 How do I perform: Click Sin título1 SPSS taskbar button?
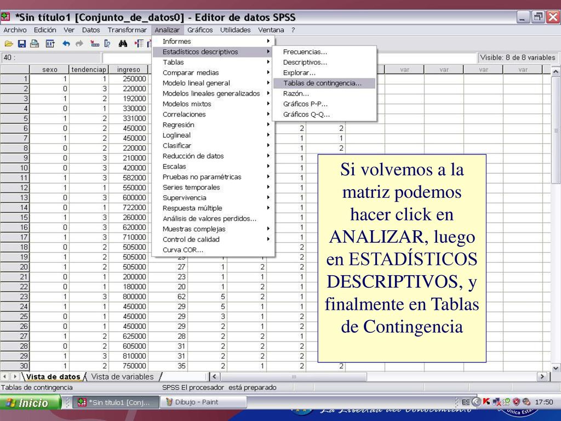pyautogui.click(x=116, y=402)
